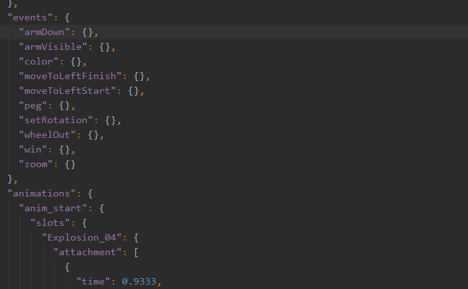Click the opening brace after "animations"

pos(90,193)
